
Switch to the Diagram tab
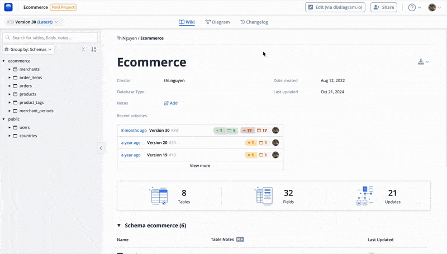pos(217,22)
